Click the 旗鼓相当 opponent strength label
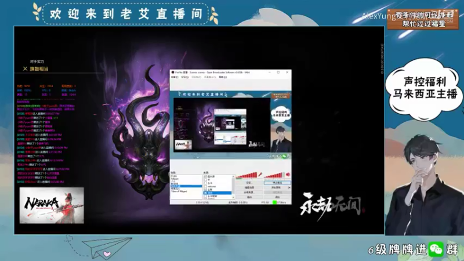This screenshot has width=464, height=261. click(39, 68)
